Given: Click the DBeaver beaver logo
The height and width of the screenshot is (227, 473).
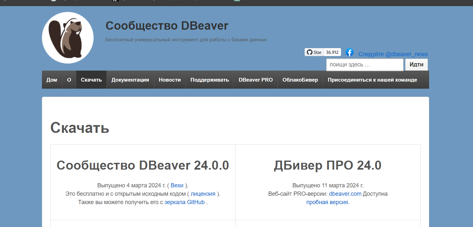Looking at the screenshot, I should tap(68, 38).
